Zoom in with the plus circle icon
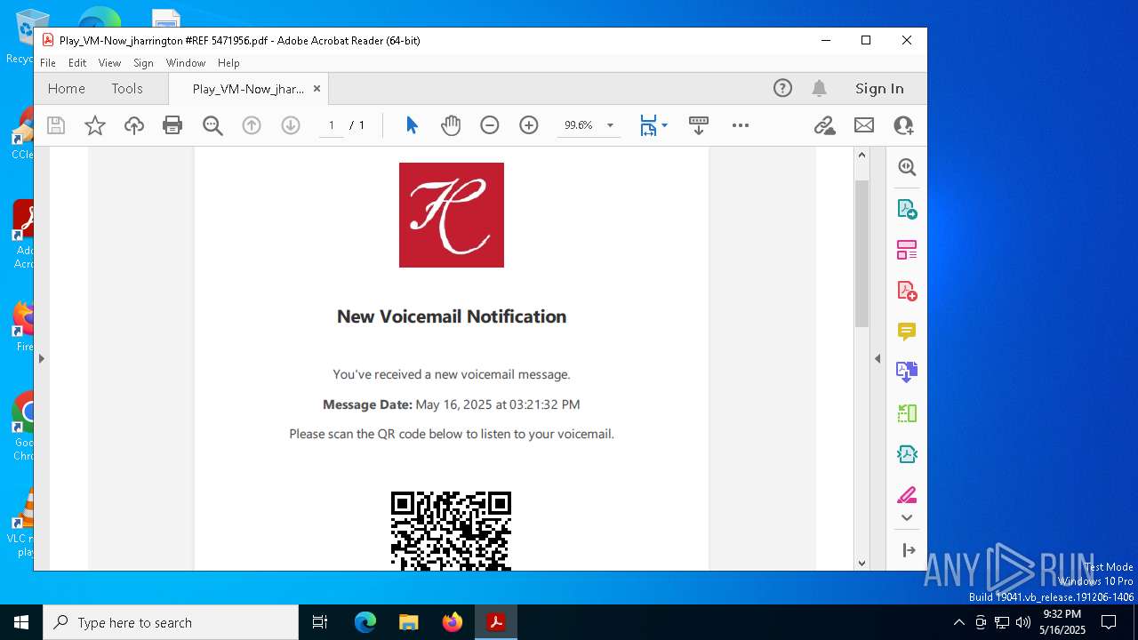Screen dimensions: 1138x640 (529, 125)
